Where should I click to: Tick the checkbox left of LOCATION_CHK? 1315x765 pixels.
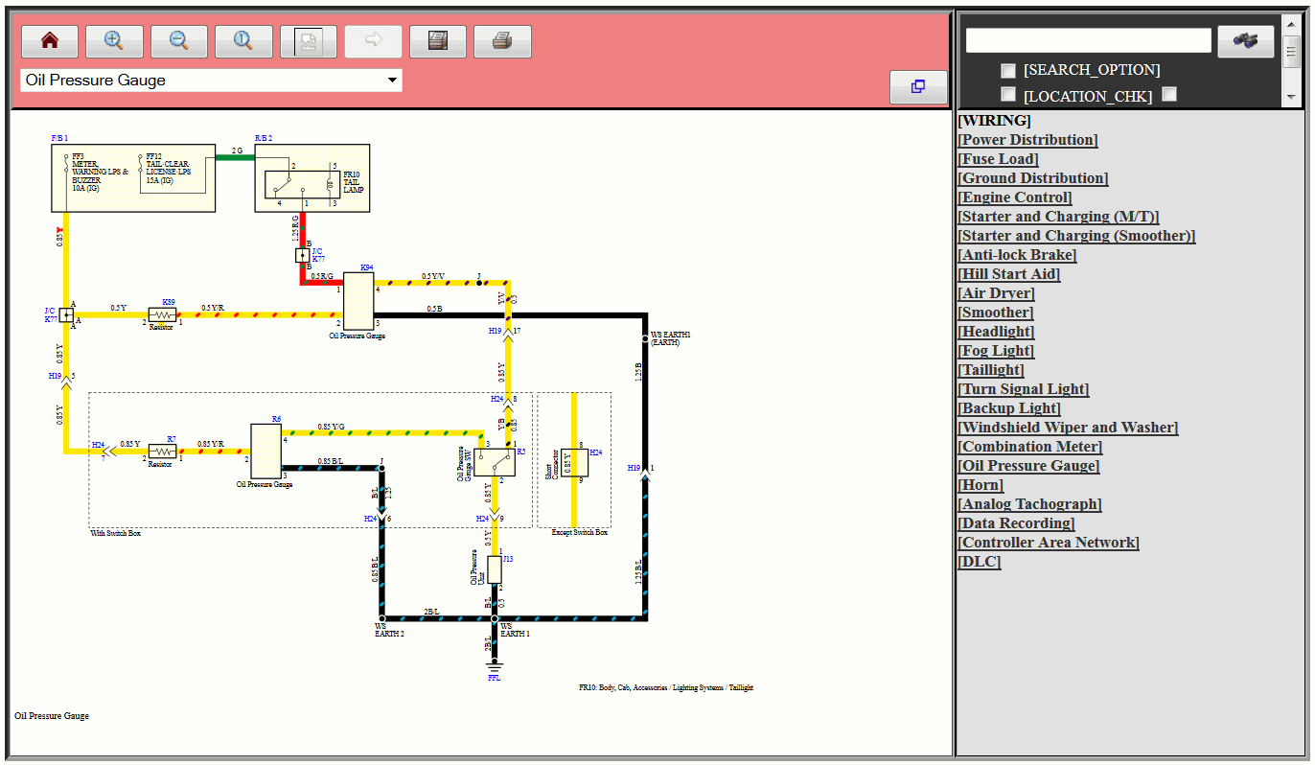[1008, 94]
